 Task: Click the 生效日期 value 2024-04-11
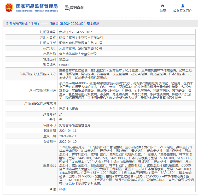coord(68,136)
